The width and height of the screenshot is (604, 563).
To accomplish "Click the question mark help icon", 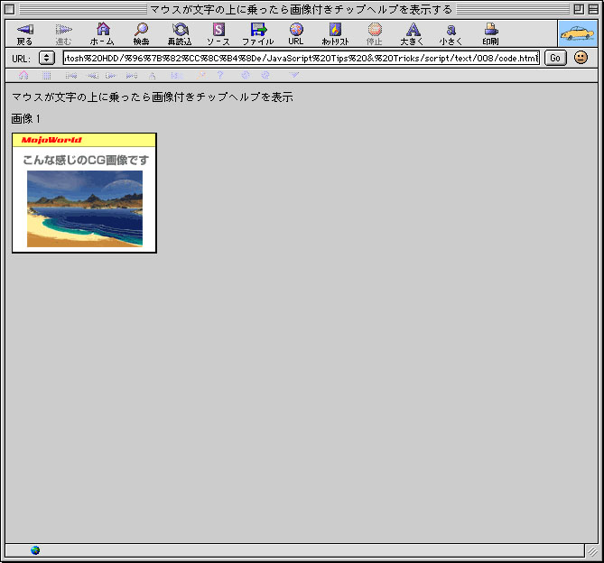I will point(220,75).
